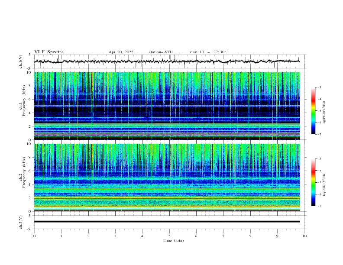This screenshot has height=265, width=343.
Task: Click the upper 'log(PSD)(V²/Hz)' colorbar label
Action: tap(324, 113)
